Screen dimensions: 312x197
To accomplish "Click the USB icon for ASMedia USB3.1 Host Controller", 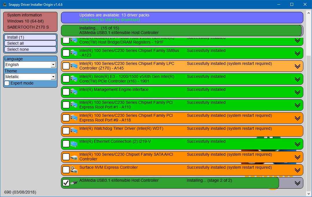I will coord(74,183).
